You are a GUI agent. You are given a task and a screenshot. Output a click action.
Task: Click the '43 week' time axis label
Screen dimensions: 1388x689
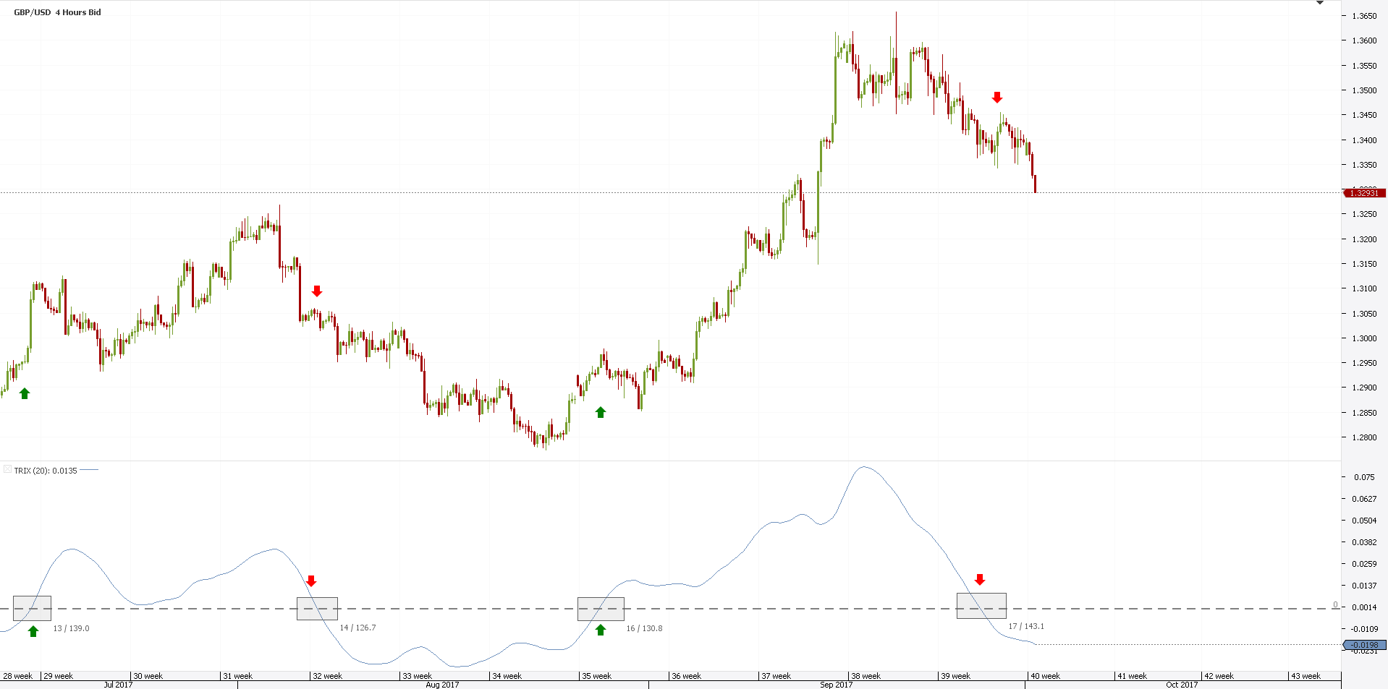tap(1306, 676)
